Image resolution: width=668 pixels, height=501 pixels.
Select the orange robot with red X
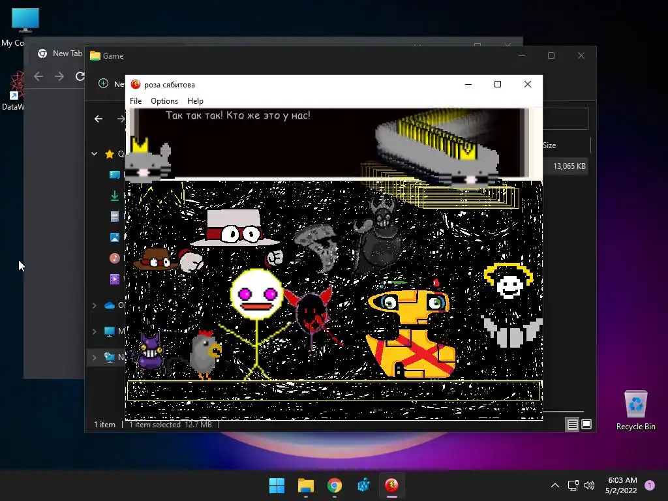tap(410, 335)
